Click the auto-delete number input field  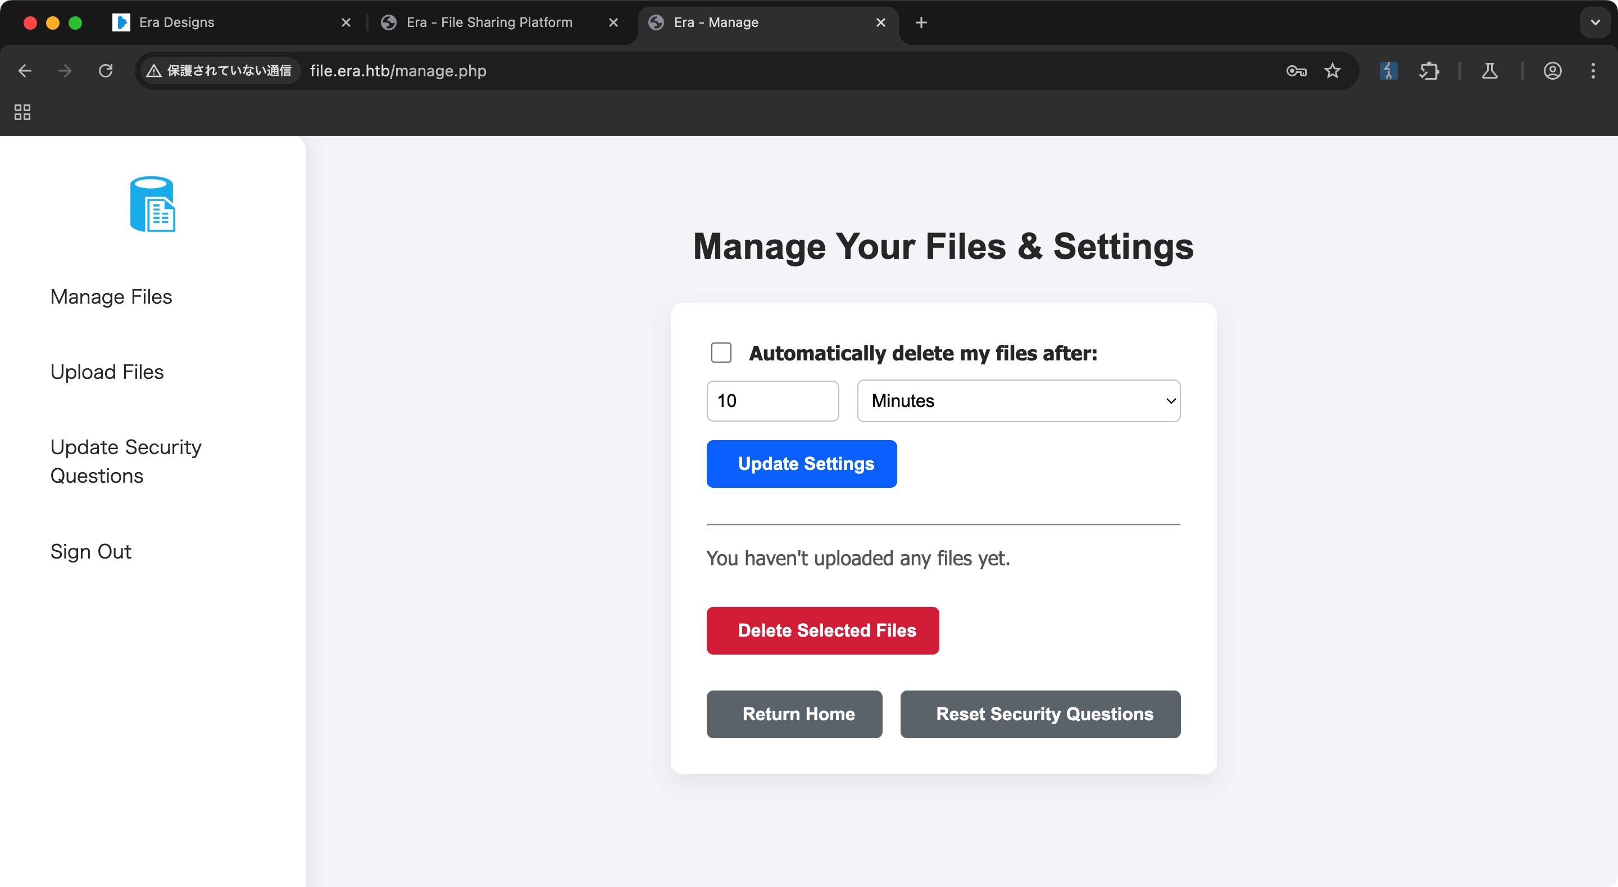coord(772,400)
